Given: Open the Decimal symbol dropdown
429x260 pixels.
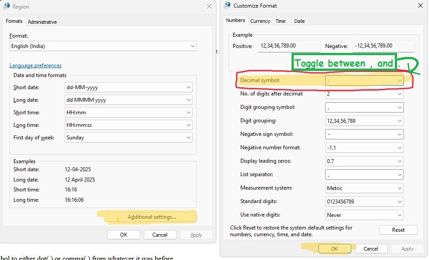Looking at the screenshot, I should coord(364,81).
